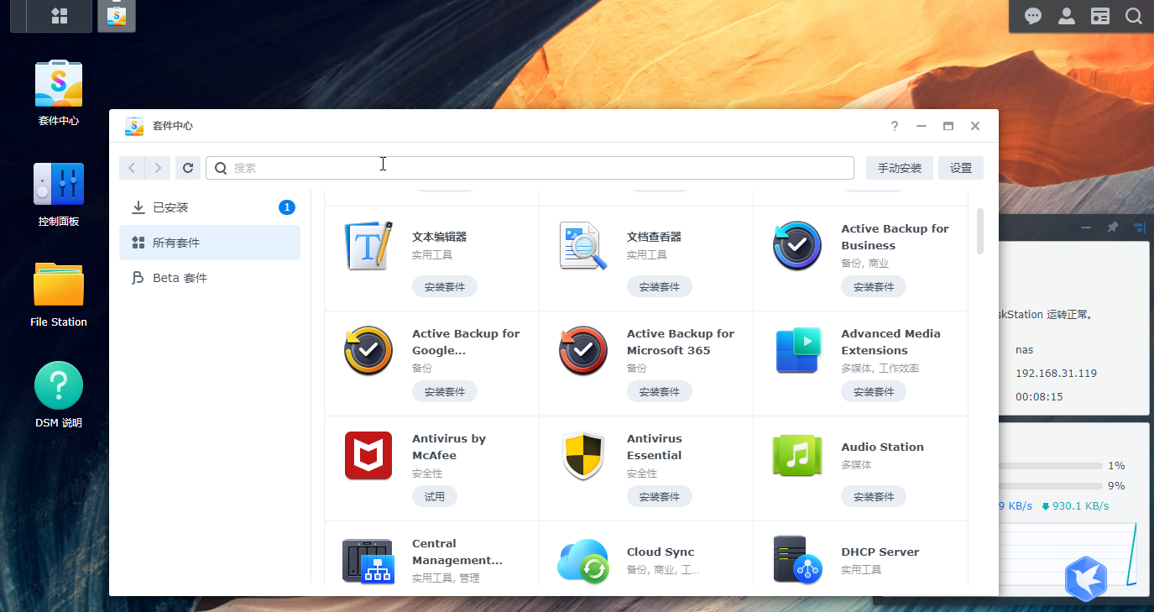Open Active Backup for Google icon
1154x612 pixels.
(x=368, y=351)
